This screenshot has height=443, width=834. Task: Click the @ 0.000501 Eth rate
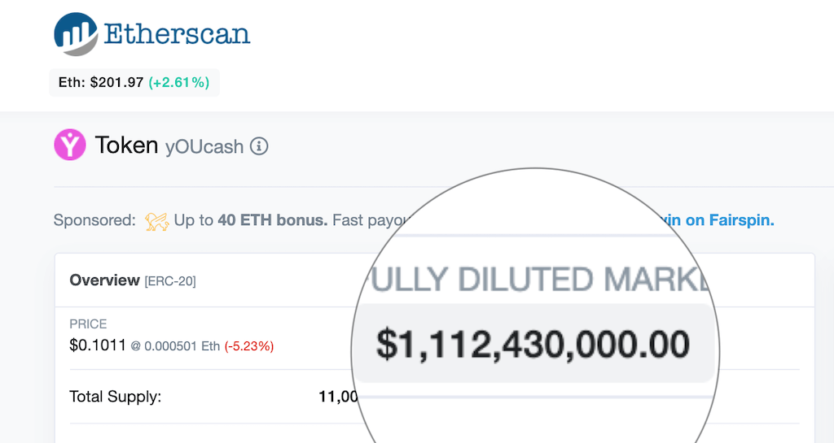coord(176,346)
